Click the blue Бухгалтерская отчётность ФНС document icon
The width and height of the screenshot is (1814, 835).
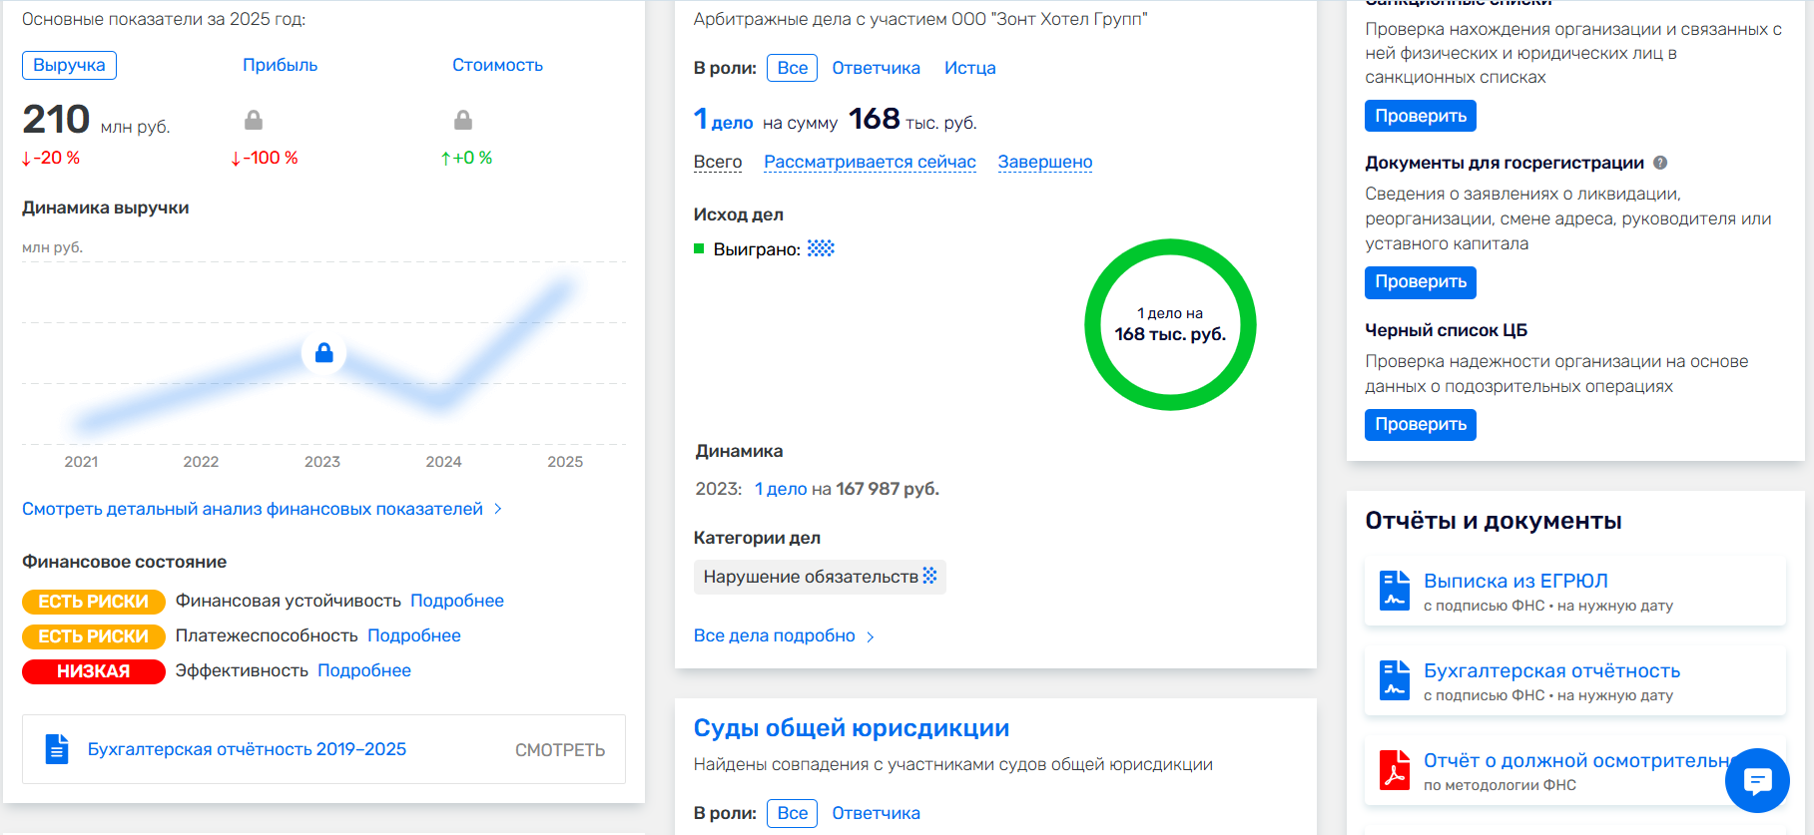(x=1395, y=679)
